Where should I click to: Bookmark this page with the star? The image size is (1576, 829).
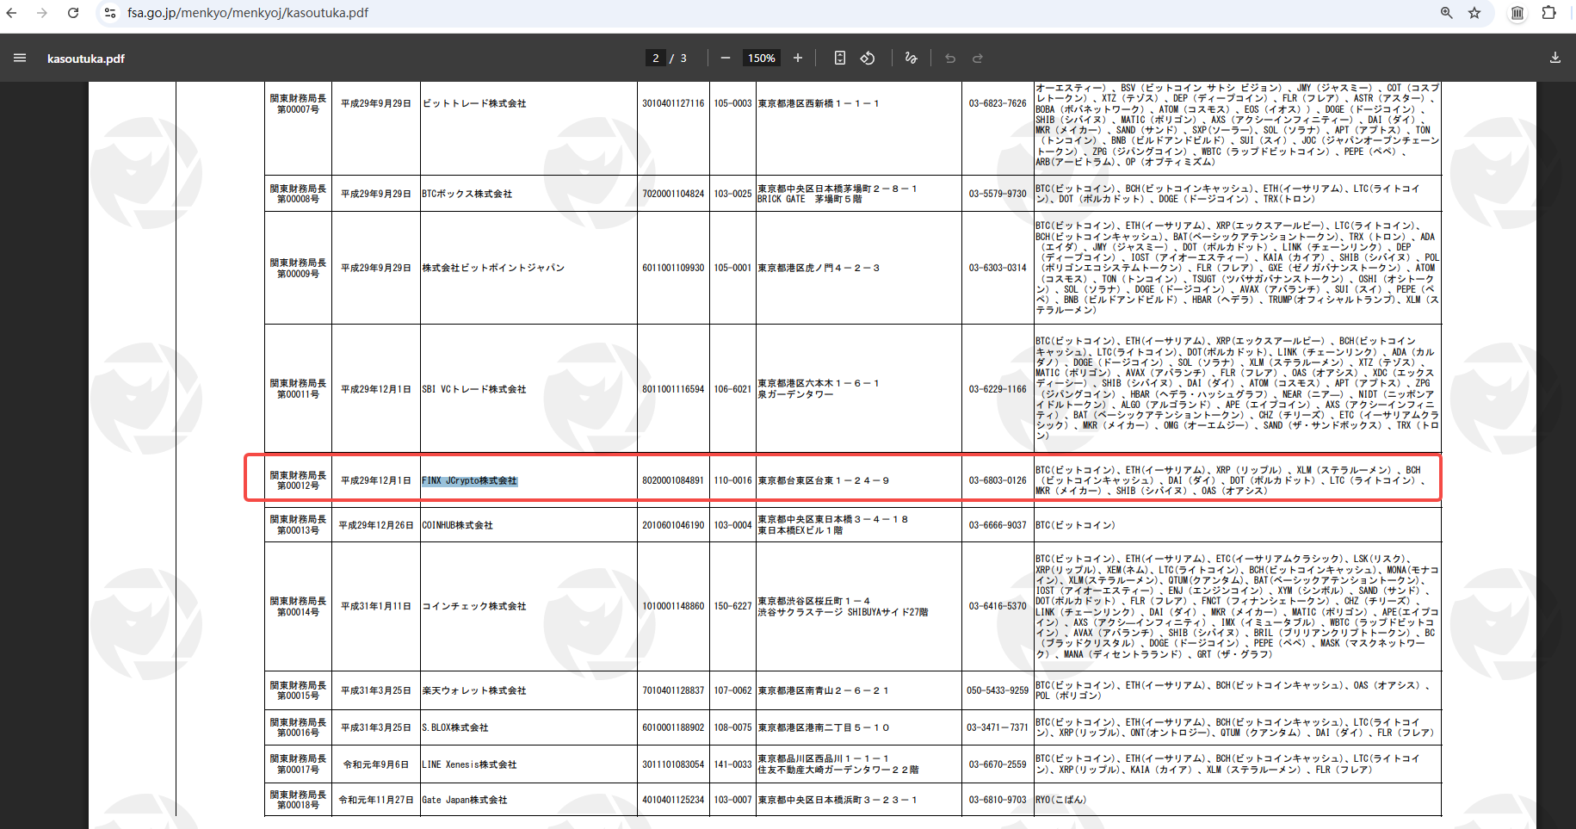pos(1474,13)
